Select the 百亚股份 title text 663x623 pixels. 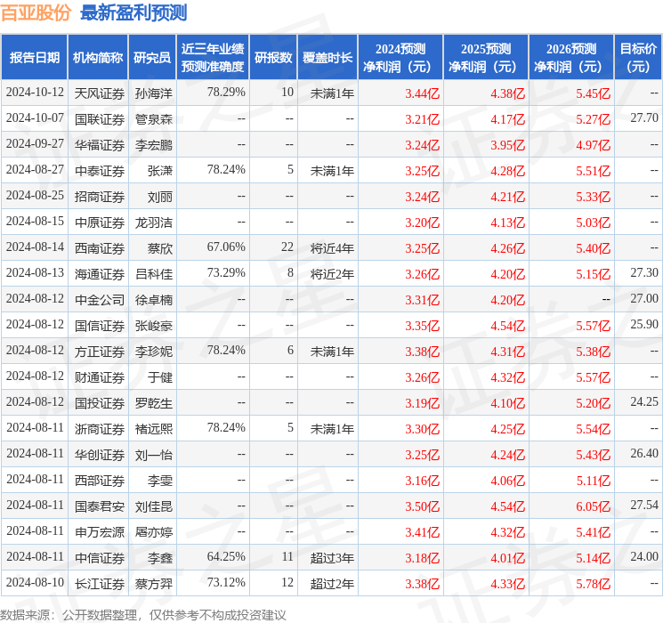[36, 13]
